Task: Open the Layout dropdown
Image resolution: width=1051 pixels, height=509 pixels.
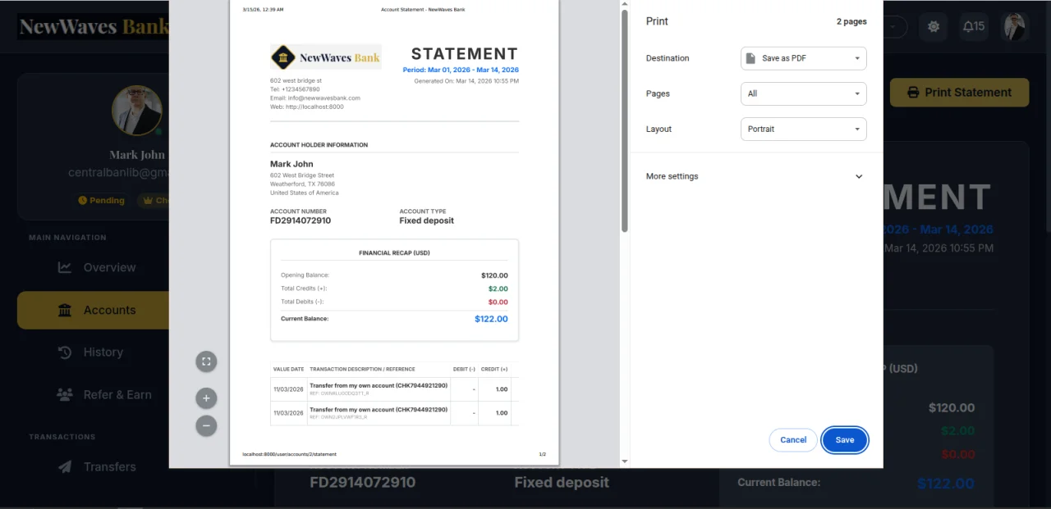Action: pyautogui.click(x=804, y=129)
